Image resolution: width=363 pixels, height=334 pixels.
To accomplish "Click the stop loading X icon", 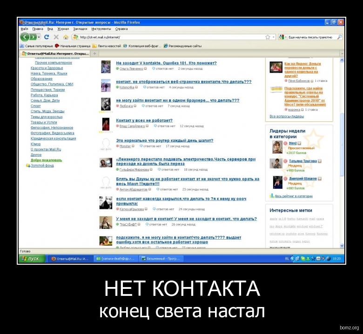I will [56, 37].
